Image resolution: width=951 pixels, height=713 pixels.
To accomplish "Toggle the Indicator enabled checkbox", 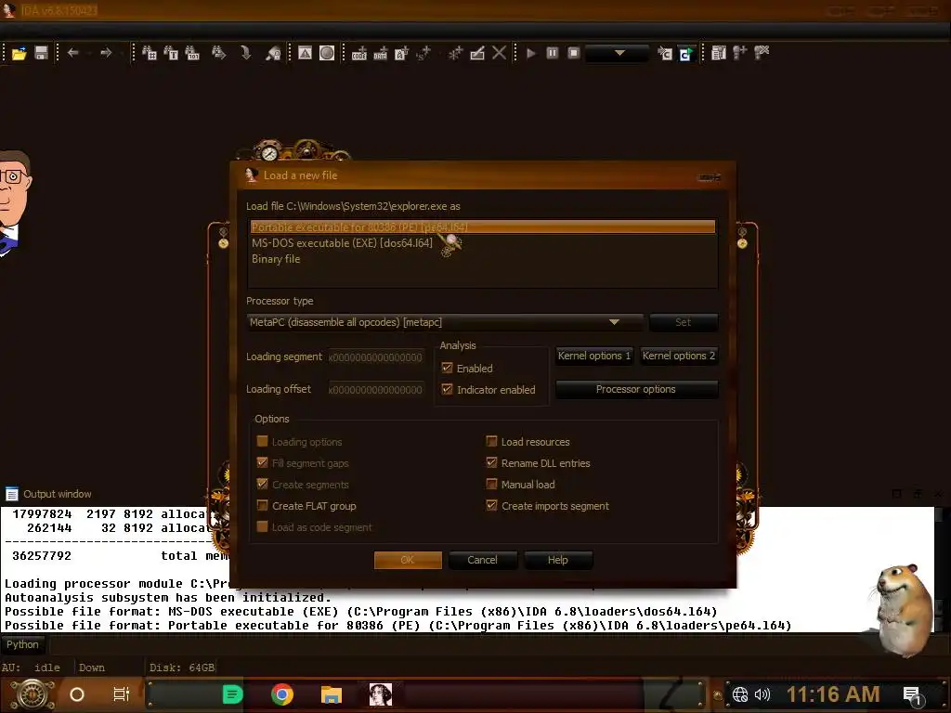I will coord(447,389).
